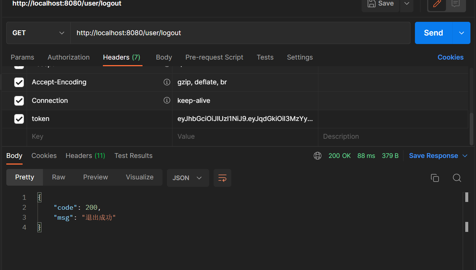This screenshot has width=476, height=270.
Task: Open the GET method dropdown
Action: pos(38,33)
